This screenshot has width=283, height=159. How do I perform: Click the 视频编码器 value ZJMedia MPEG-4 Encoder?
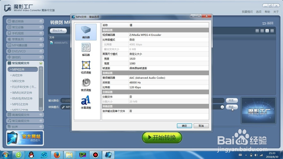145,35
